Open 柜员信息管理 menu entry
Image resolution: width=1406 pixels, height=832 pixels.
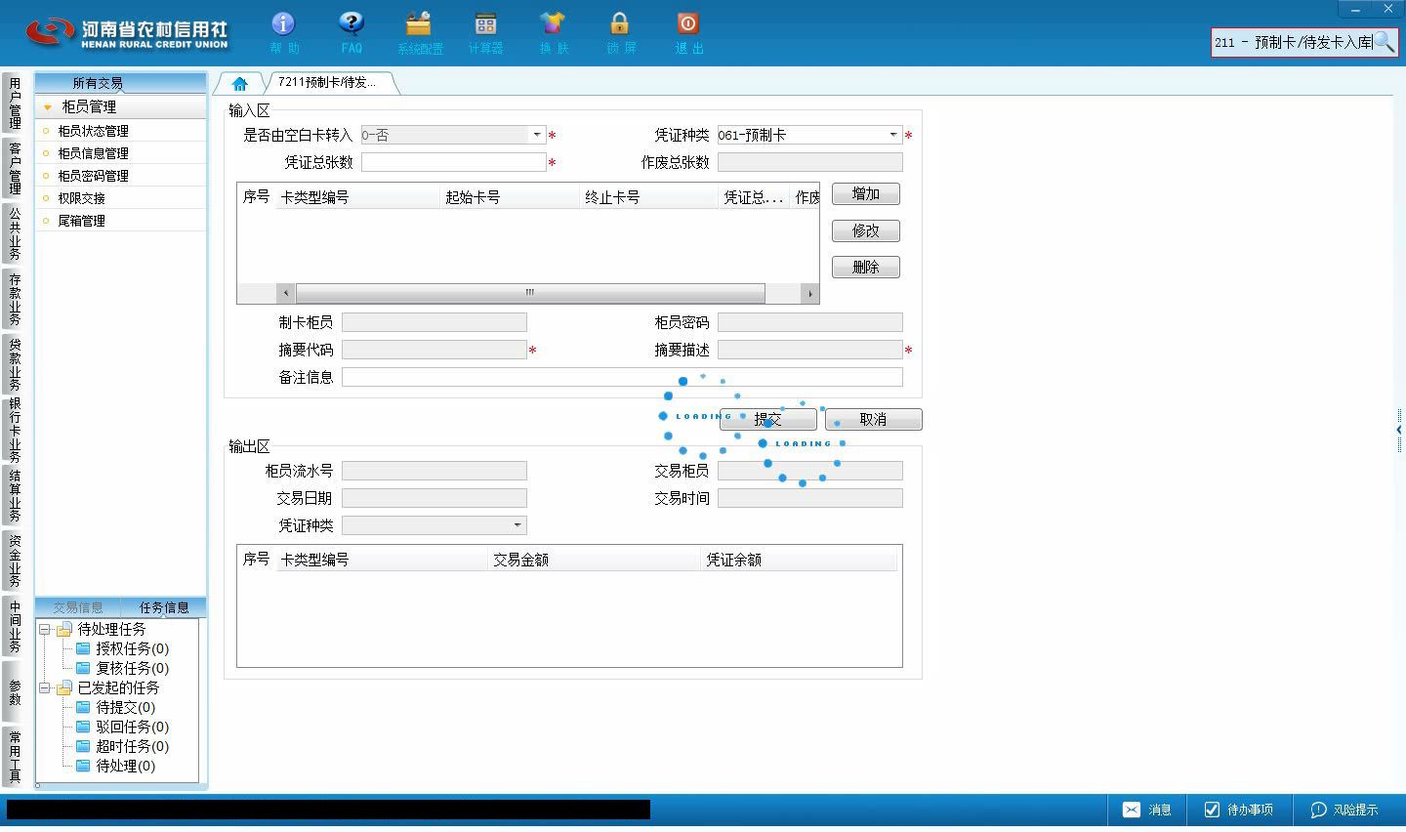(121, 153)
